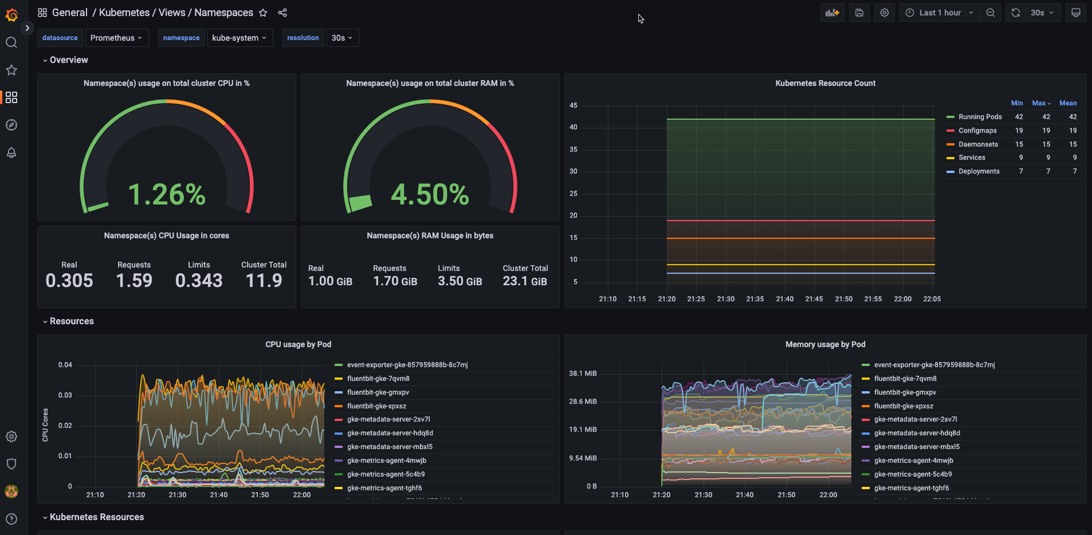The width and height of the screenshot is (1092, 535).
Task: Open the Prometheus datasource dropdown
Action: pyautogui.click(x=116, y=38)
